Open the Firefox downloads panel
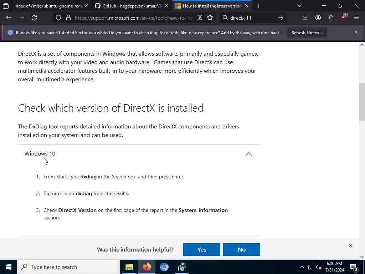 click(305, 18)
